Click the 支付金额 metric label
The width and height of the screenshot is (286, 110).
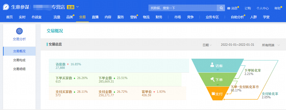pos(105,92)
